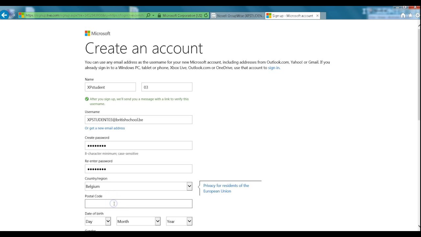Open the Country/region dropdown showing Belgium

click(x=138, y=186)
